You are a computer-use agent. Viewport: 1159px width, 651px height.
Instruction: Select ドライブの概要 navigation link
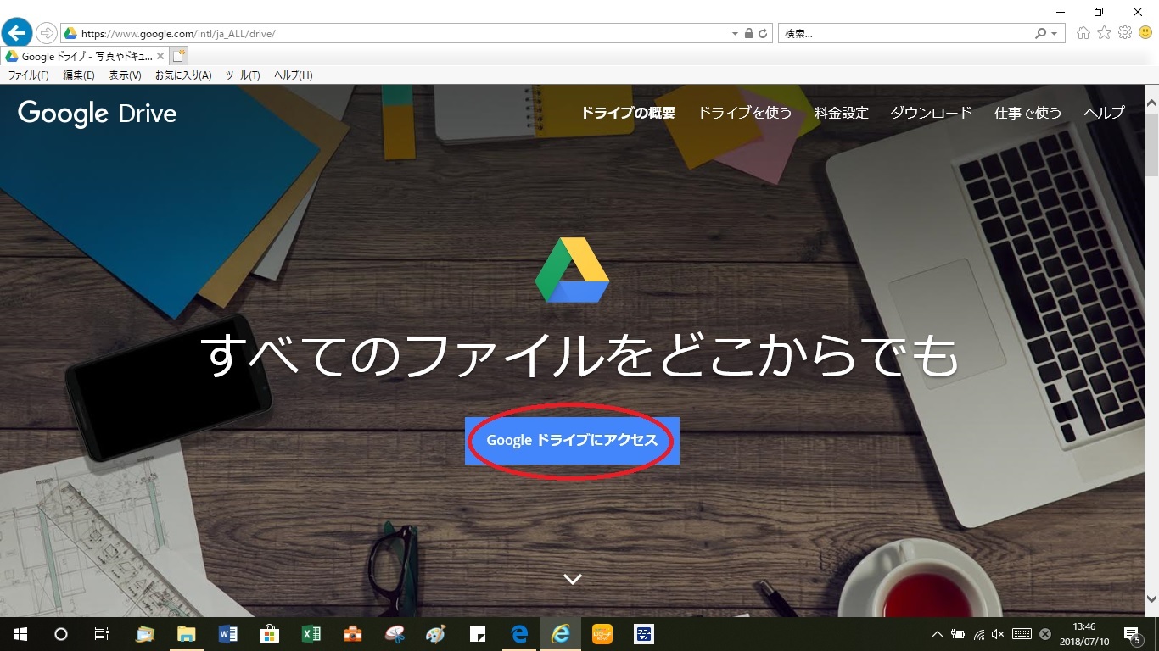coord(628,113)
